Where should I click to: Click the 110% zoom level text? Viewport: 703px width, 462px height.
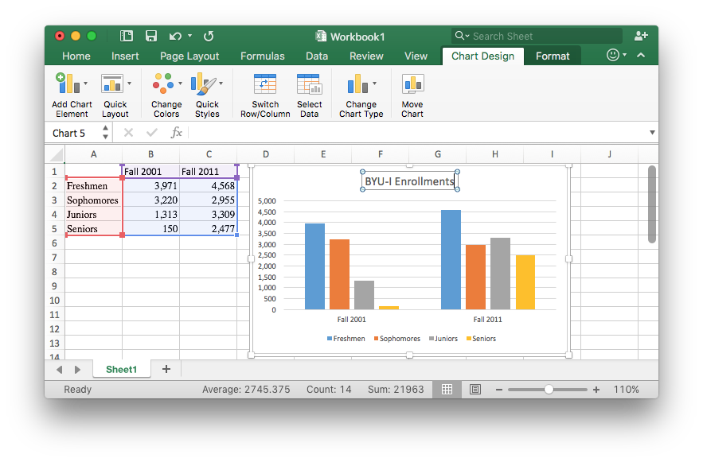(626, 390)
